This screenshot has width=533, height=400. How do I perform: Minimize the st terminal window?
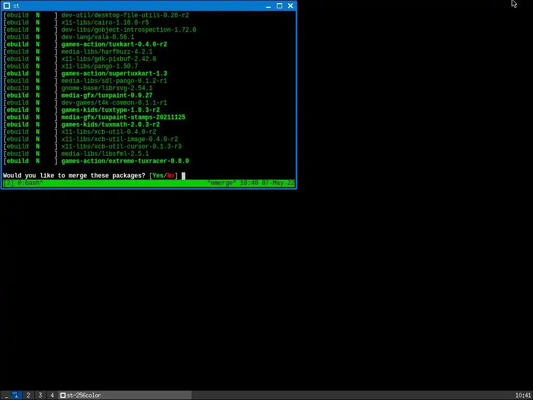pyautogui.click(x=268, y=6)
